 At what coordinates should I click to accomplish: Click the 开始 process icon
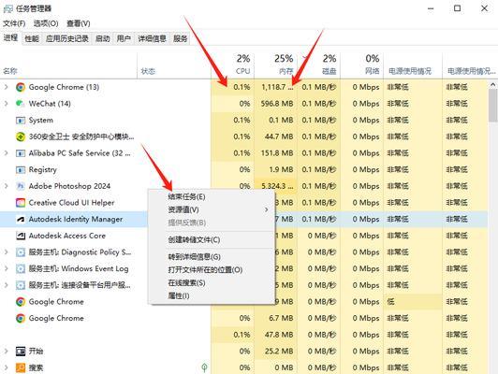point(21,352)
